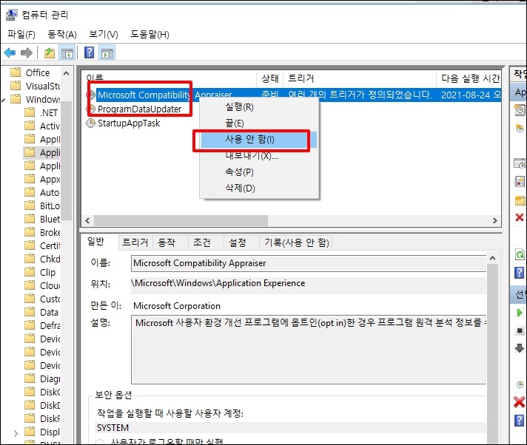The image size is (527, 445).
Task: Go back with the blue left arrow
Action: pos(10,52)
